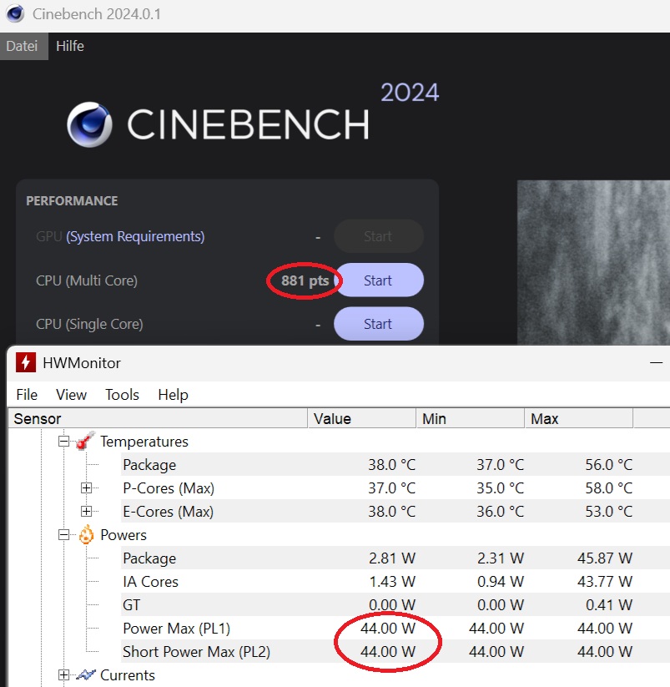Screen dimensions: 670x687
Task: Click the 45.87 W package max value
Action: coord(605,558)
